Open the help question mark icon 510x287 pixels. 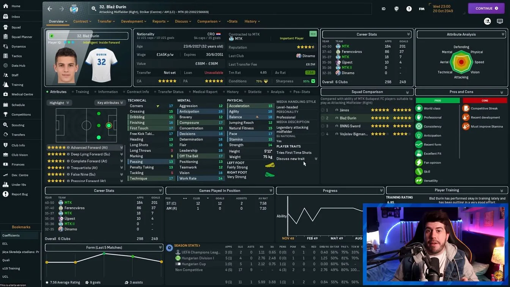click(x=409, y=8)
